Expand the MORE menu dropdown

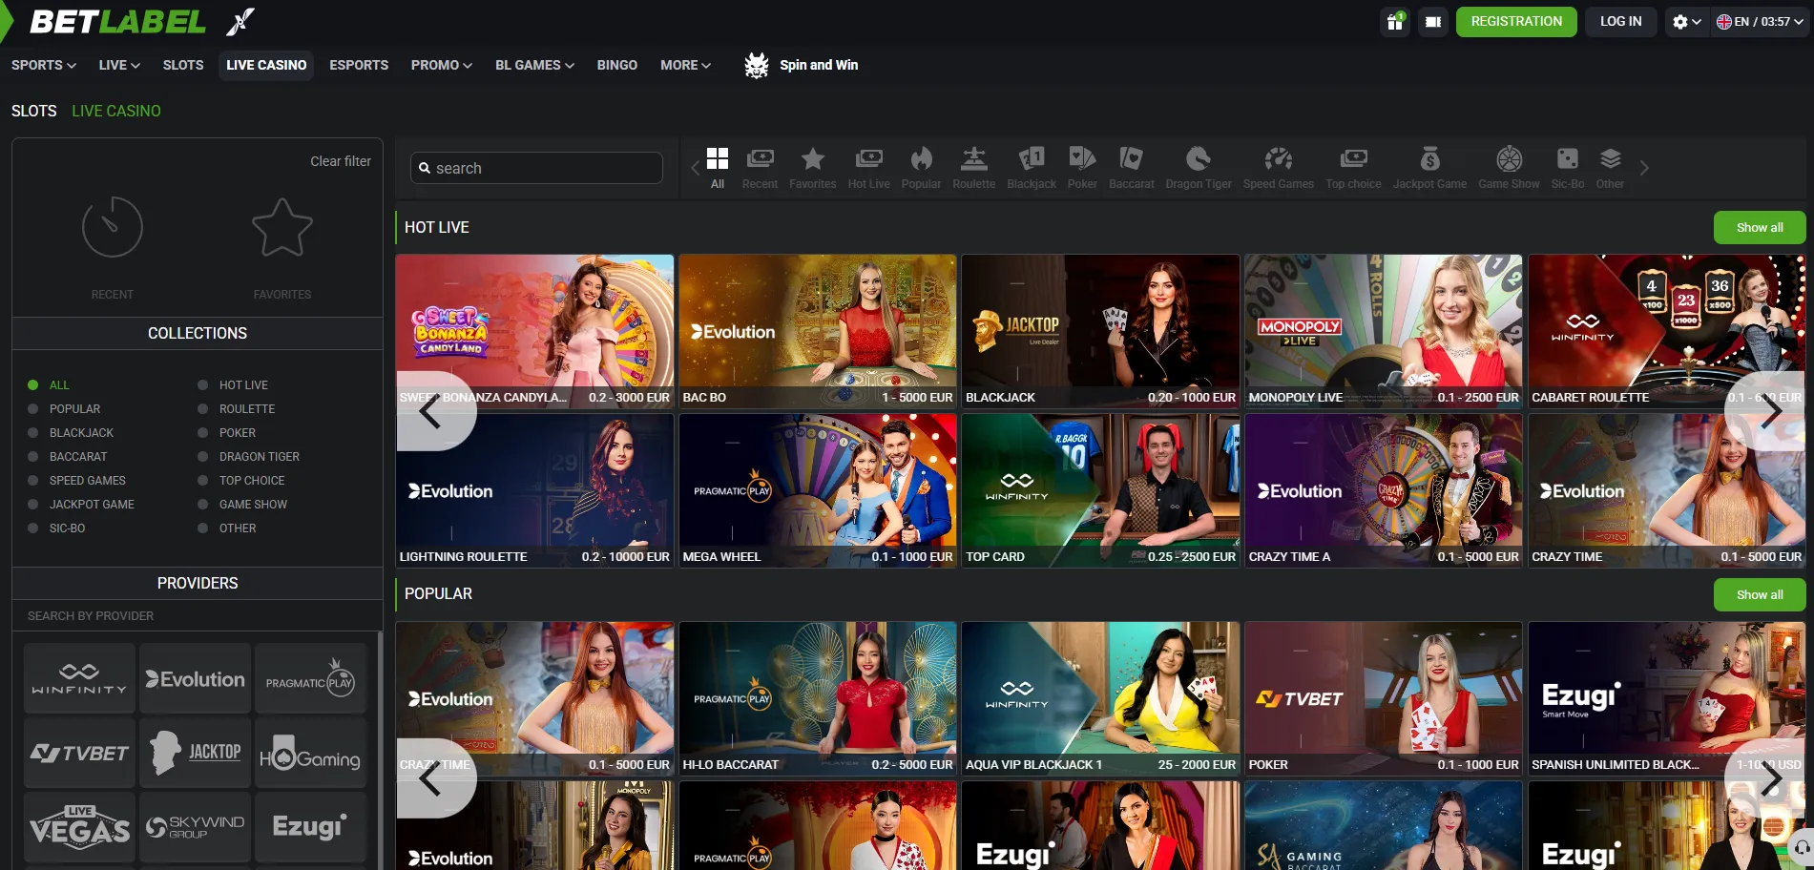point(685,65)
